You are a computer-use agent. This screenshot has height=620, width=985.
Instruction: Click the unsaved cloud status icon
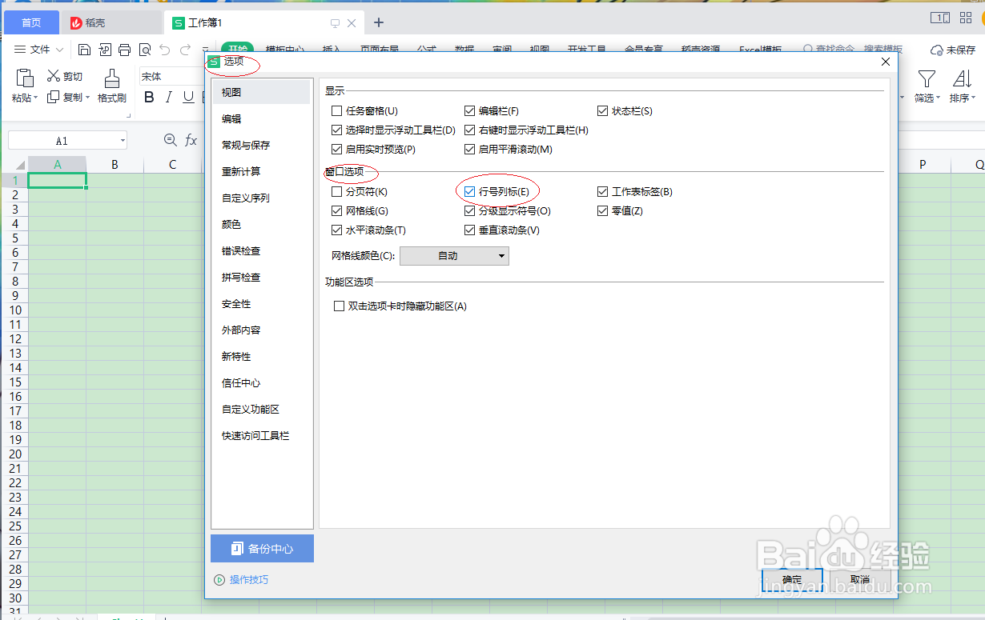(x=936, y=50)
